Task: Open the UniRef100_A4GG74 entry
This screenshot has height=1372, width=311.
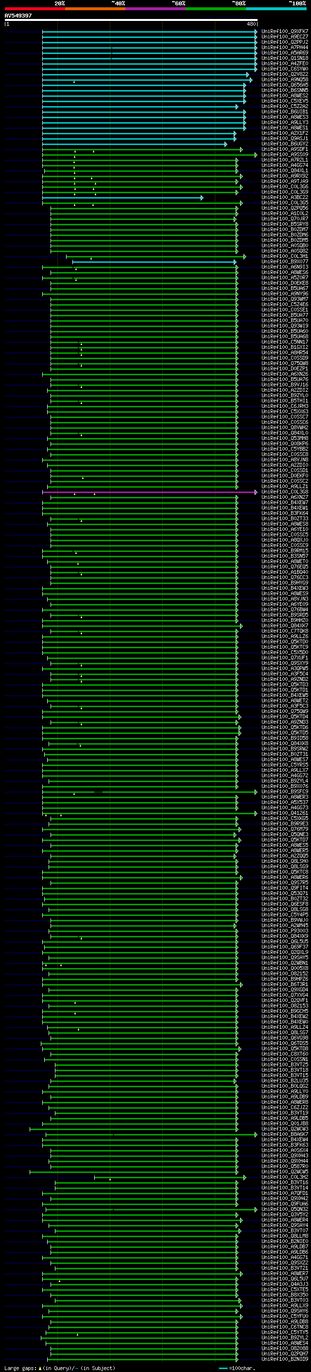Action: tap(284, 165)
